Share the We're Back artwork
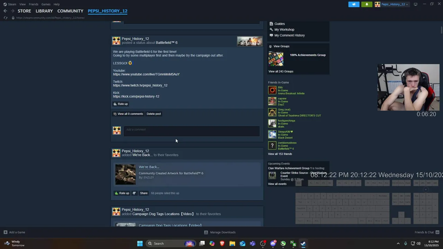The image size is (443, 249). 144,193
